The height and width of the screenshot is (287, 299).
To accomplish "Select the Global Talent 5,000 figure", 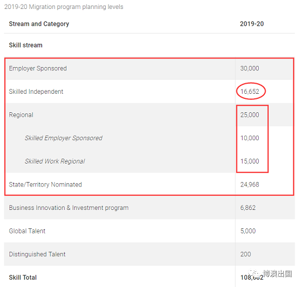I will pyautogui.click(x=248, y=231).
